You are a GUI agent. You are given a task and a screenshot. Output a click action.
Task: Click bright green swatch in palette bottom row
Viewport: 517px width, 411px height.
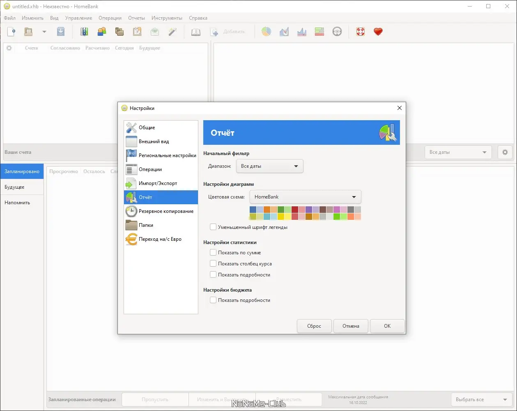coord(337,217)
